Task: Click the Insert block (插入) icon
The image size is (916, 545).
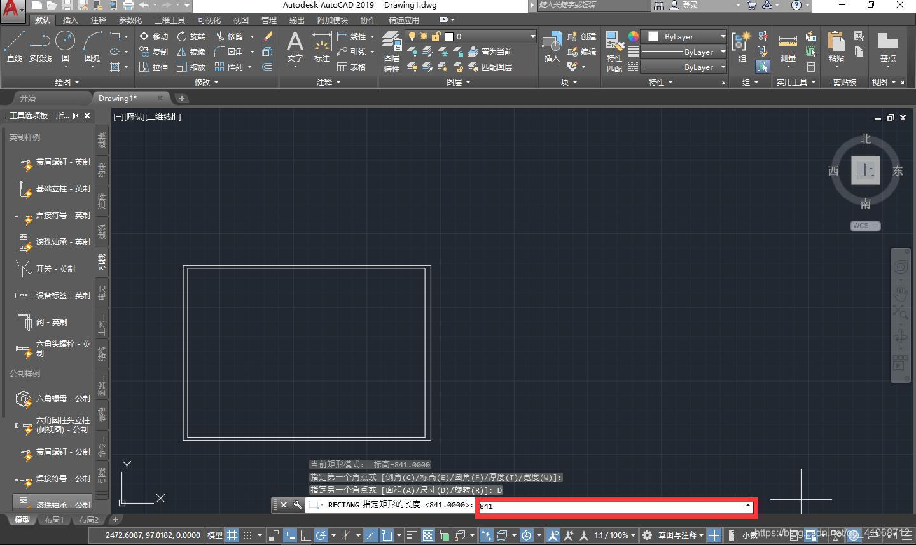Action: (552, 47)
